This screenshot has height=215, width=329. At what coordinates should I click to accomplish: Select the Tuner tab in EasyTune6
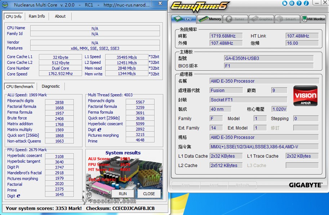[236, 19]
